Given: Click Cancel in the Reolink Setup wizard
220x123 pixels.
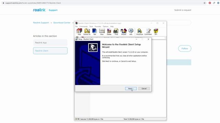Looking at the screenshot, I should point(144,88).
